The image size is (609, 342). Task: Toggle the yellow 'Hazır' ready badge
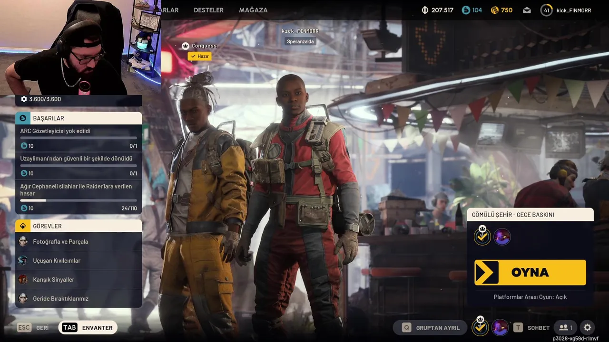(199, 56)
